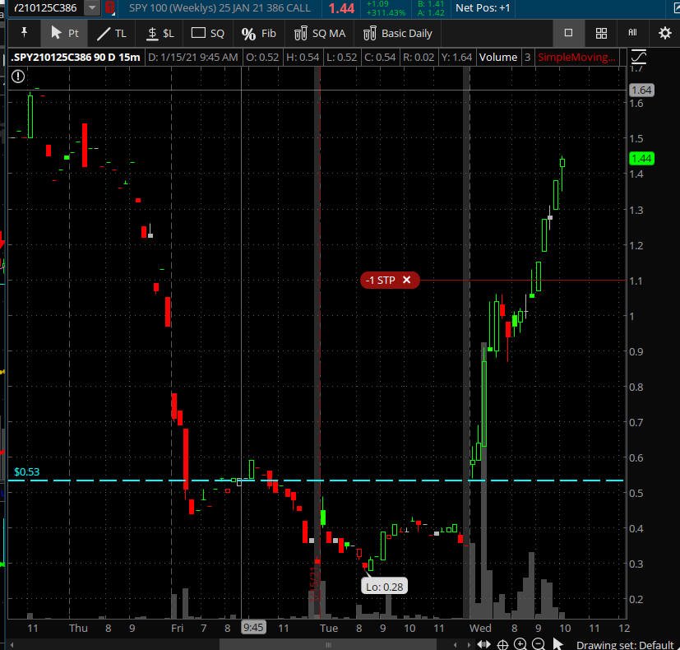Toggle the crosshair pan tool
Image resolution: width=680 pixels, height=650 pixels.
(502, 644)
